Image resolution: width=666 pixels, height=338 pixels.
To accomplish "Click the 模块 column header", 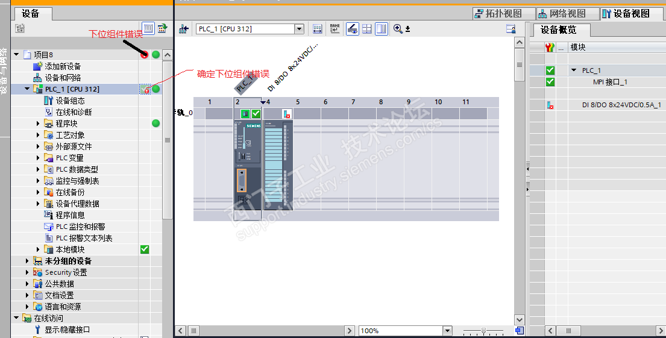I will point(577,47).
